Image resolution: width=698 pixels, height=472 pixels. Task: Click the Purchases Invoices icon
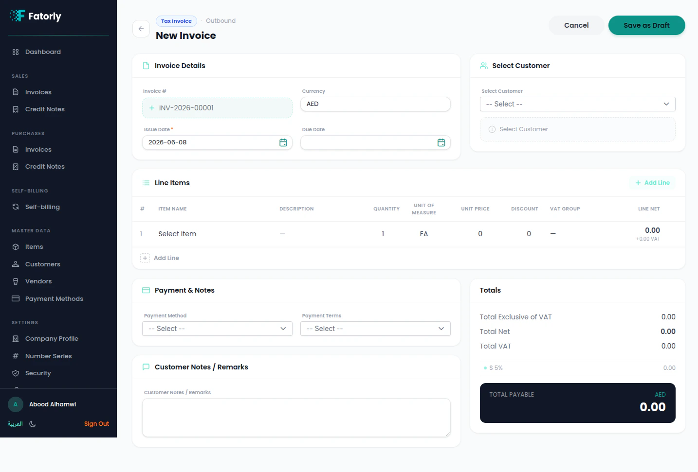click(16, 150)
